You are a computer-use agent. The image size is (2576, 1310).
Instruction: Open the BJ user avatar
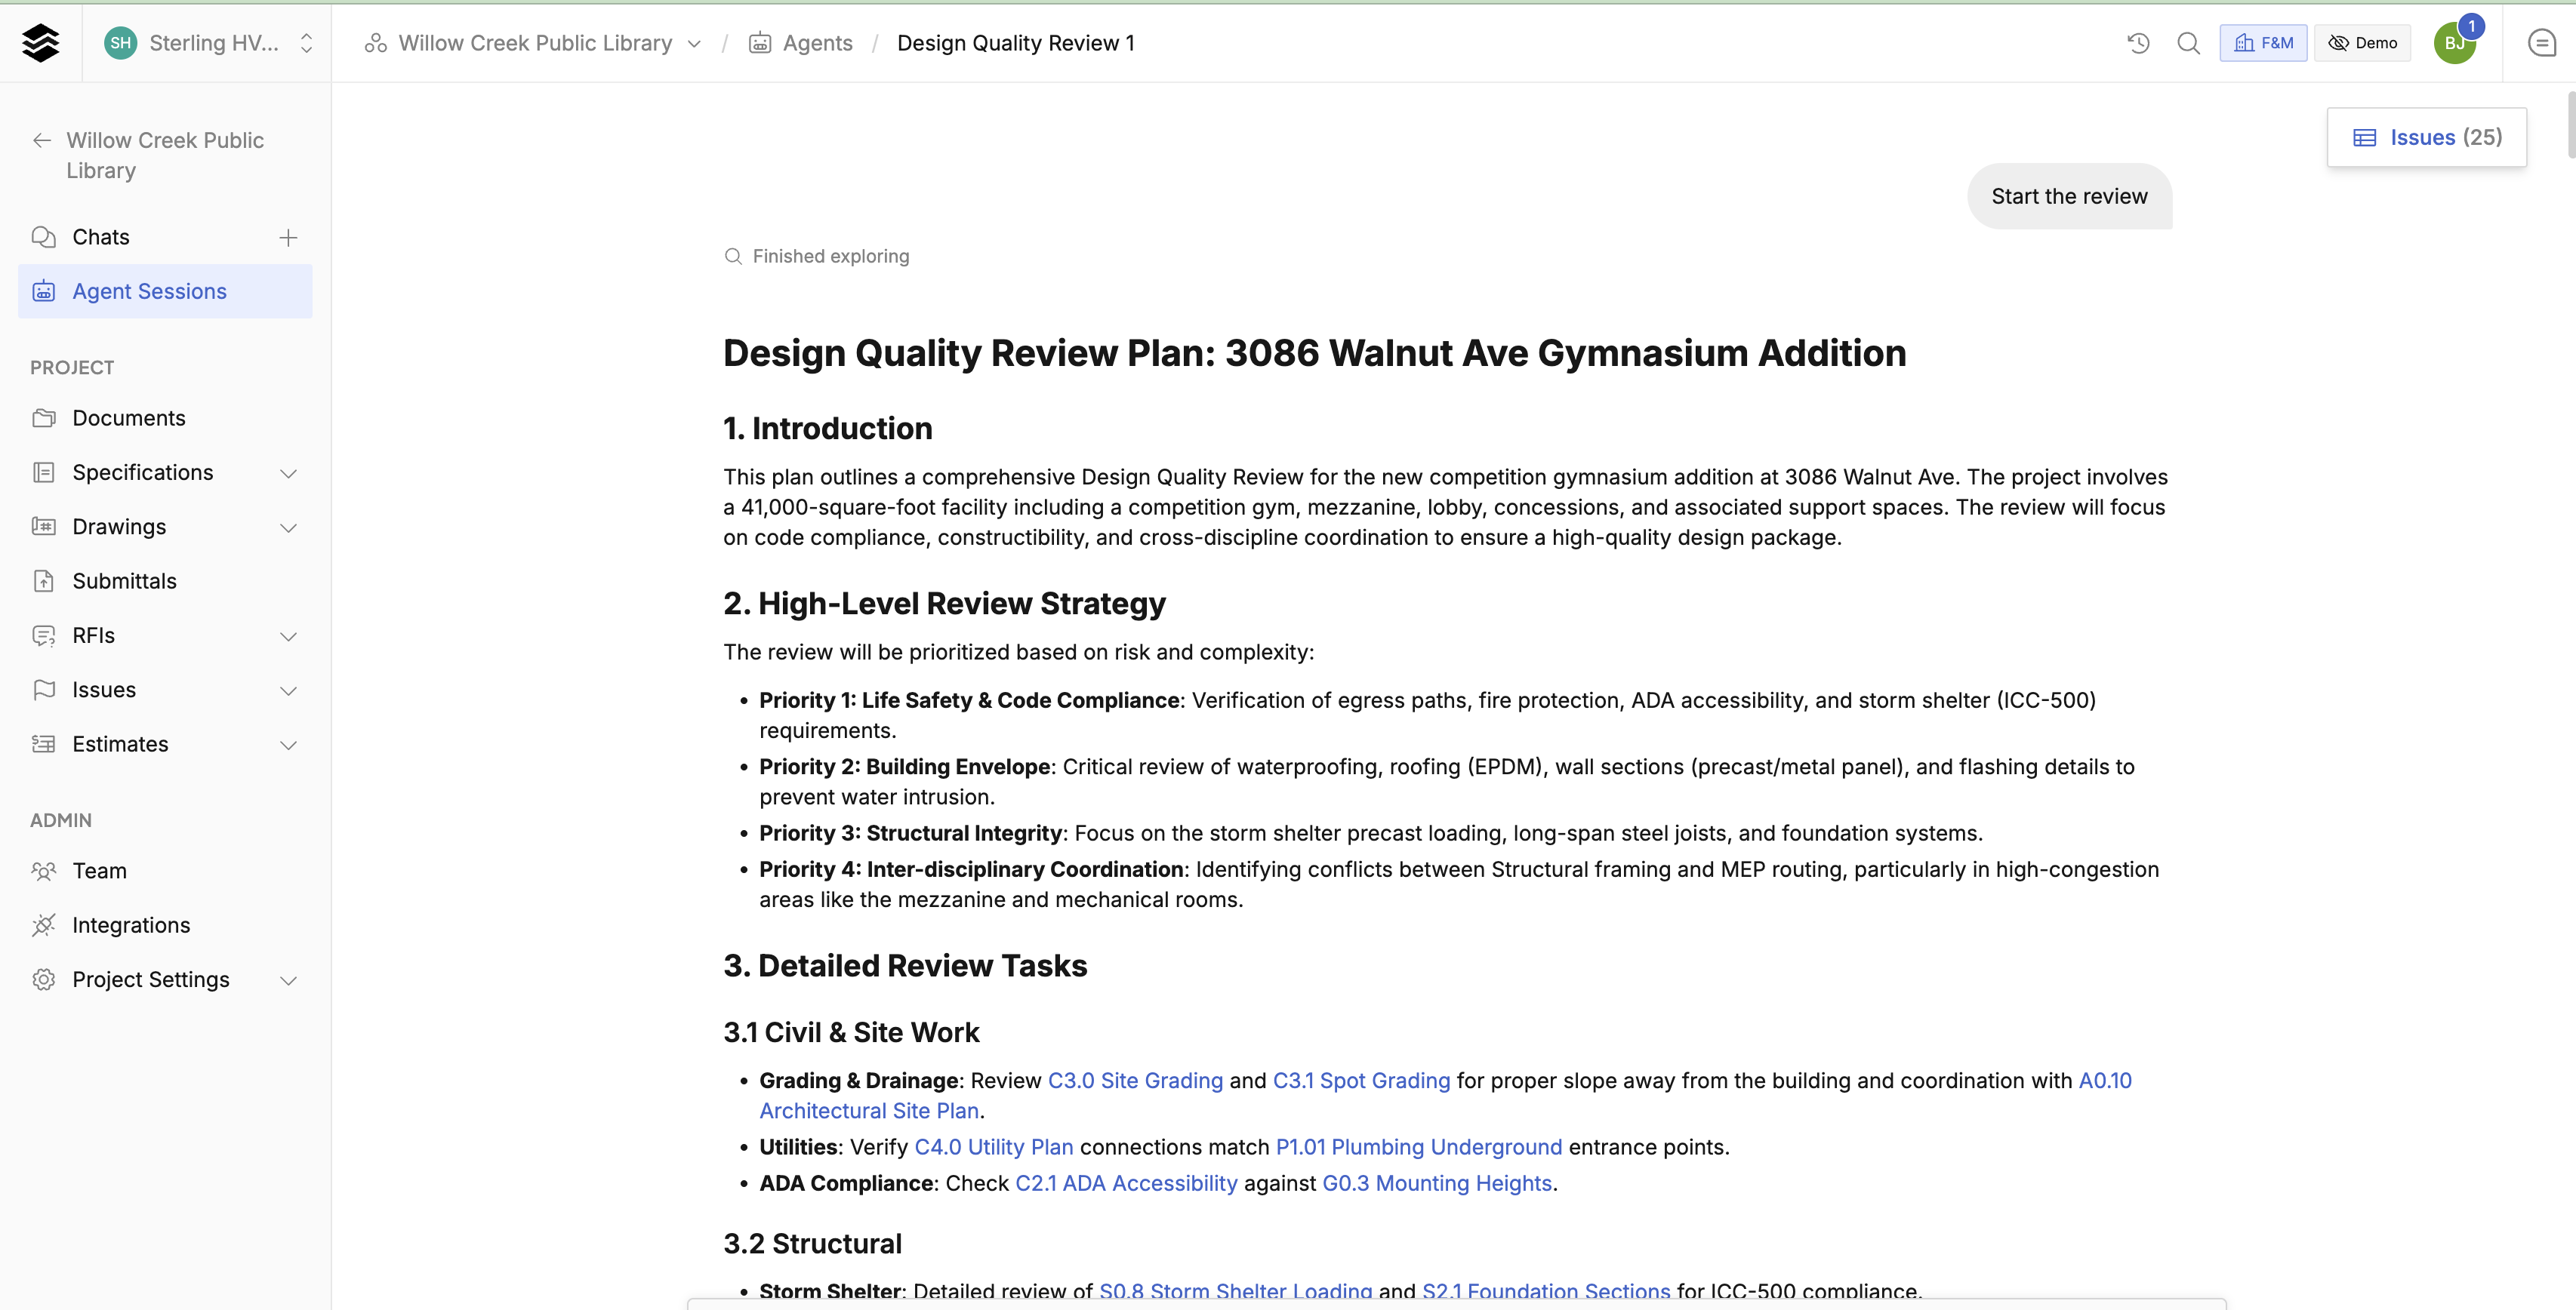(x=2454, y=43)
